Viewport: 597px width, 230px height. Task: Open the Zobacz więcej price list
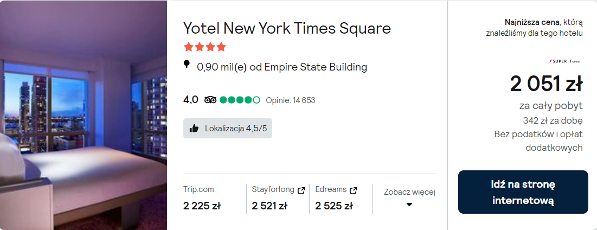coord(409,192)
